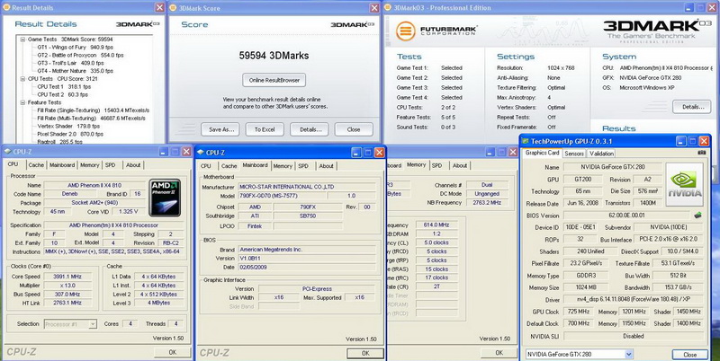Click the Driver field in GPU-Z

point(634,300)
